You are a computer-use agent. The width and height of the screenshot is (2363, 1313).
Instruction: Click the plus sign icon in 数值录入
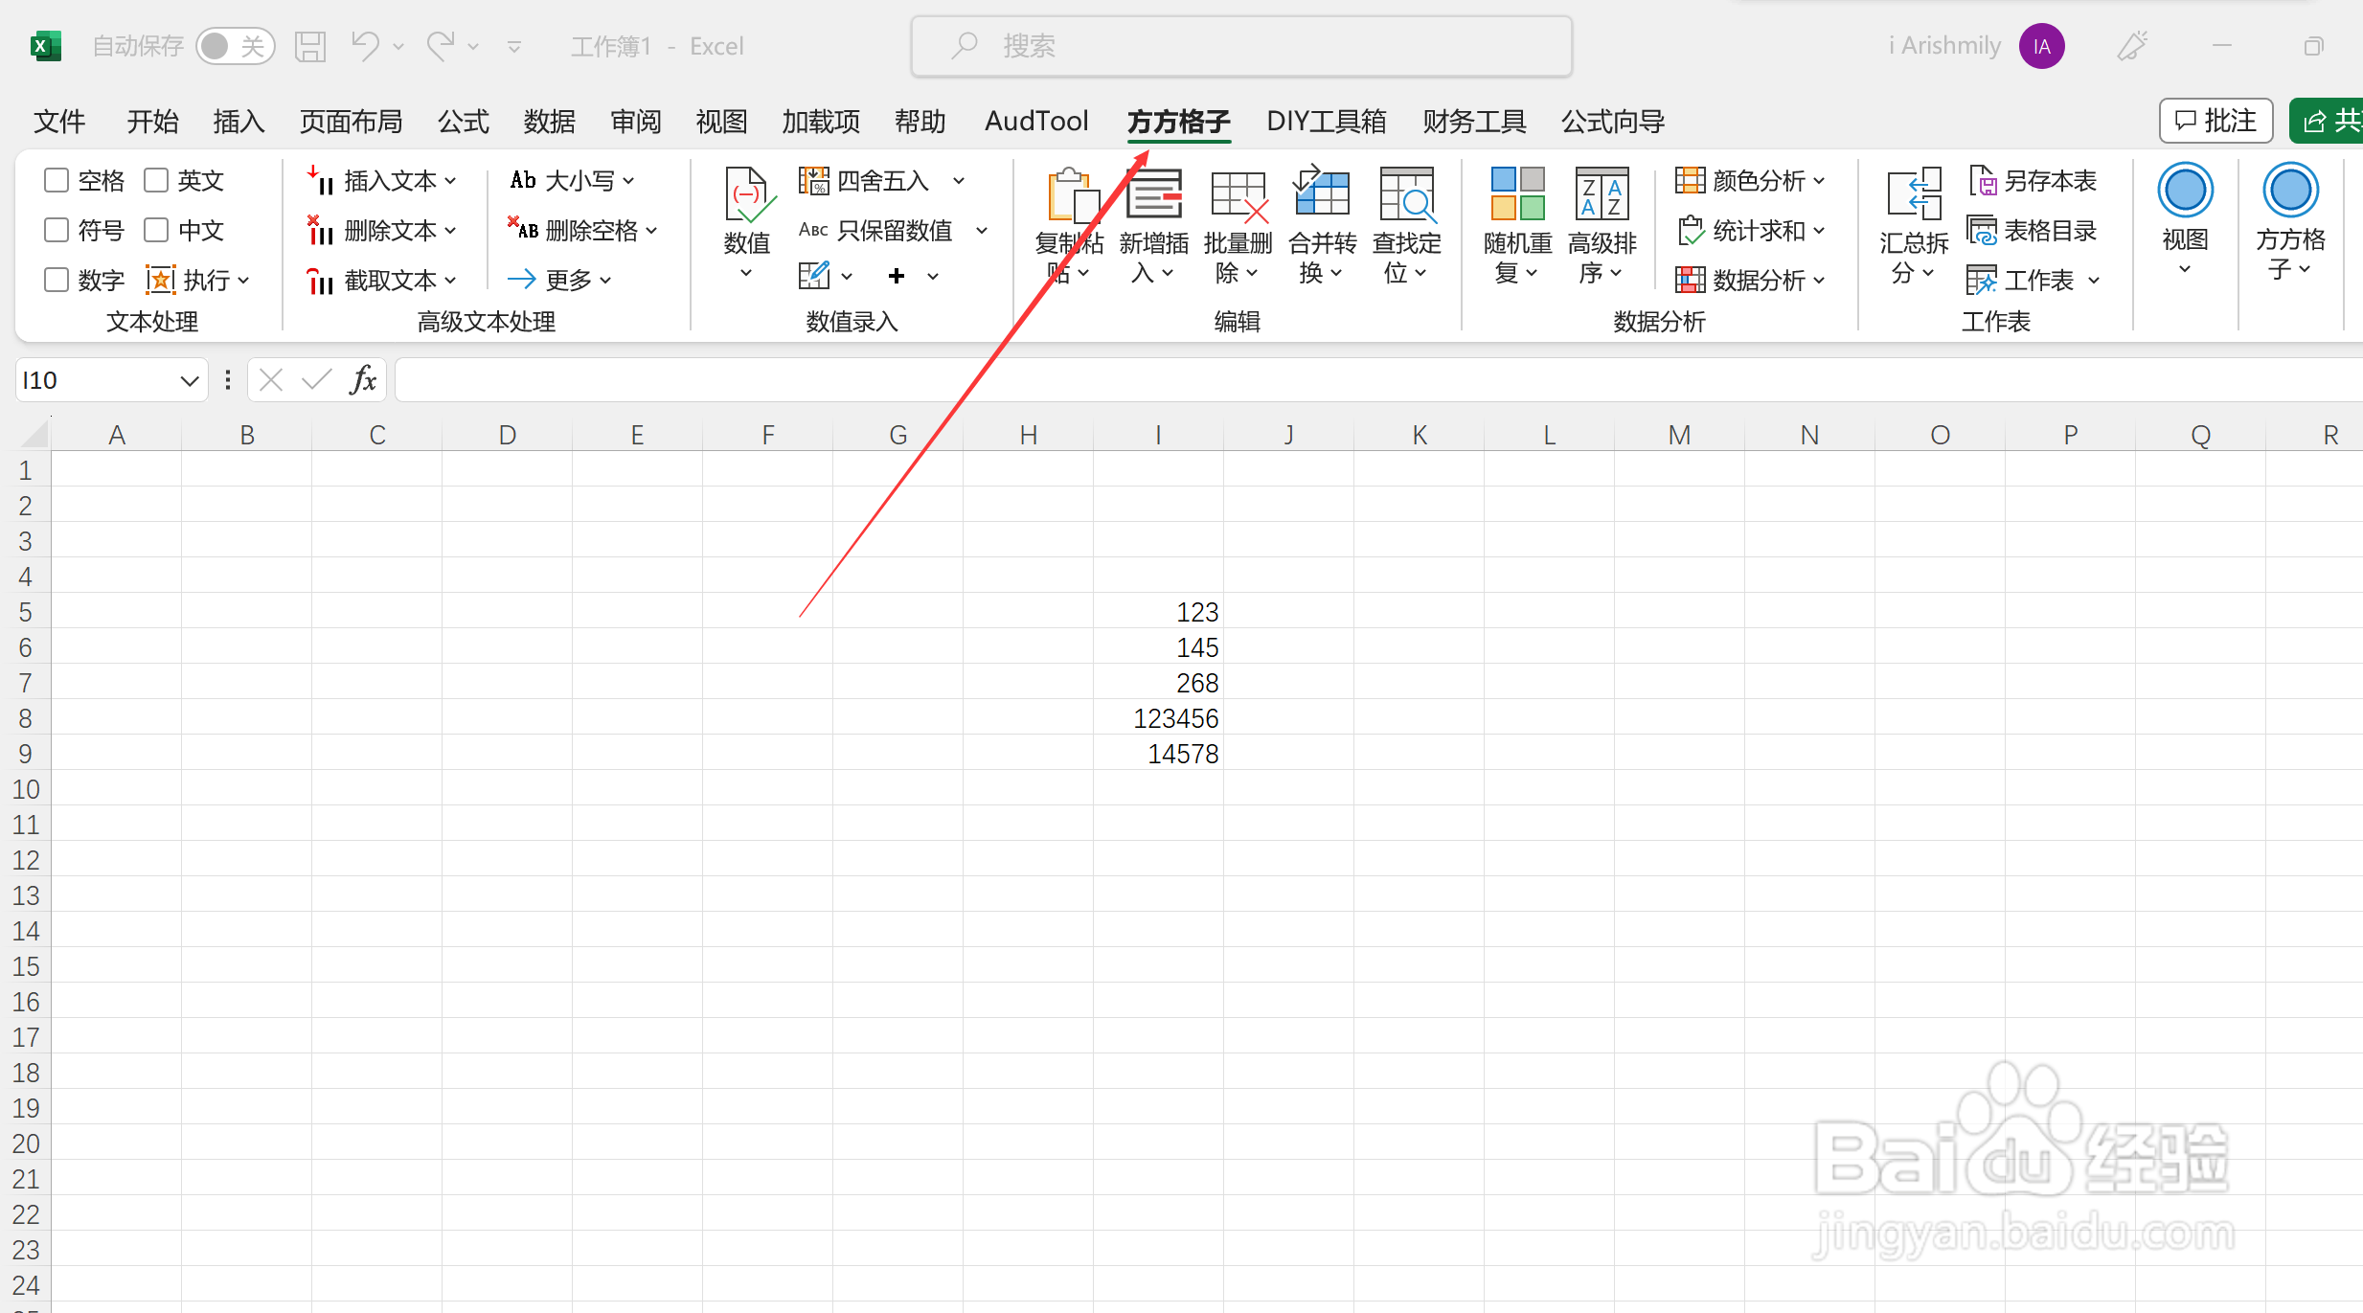click(x=897, y=276)
